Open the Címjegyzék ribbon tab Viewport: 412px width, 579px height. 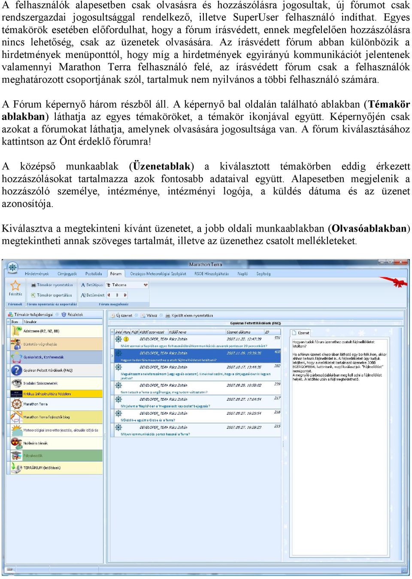point(67,274)
